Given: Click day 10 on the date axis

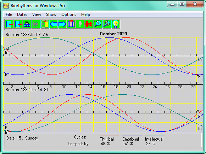Looking at the screenshot, I should 64,87.
